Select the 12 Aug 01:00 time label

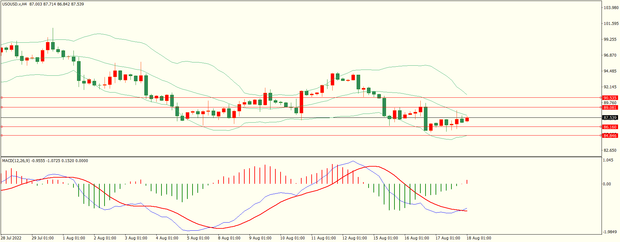[x=354, y=238]
